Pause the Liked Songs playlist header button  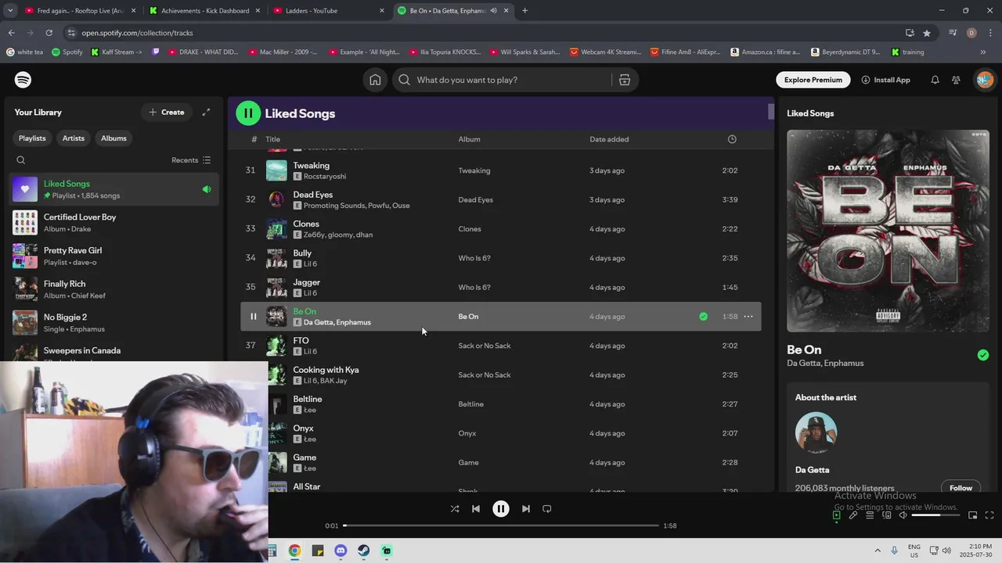point(248,113)
